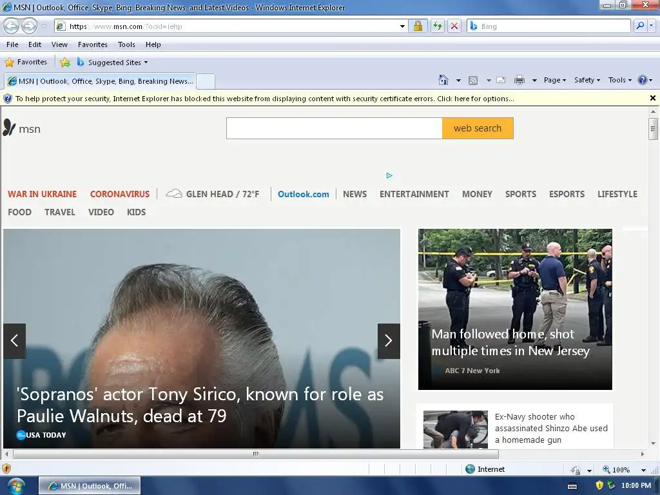660x495 pixels.
Task: Open the File menu
Action: (x=12, y=44)
